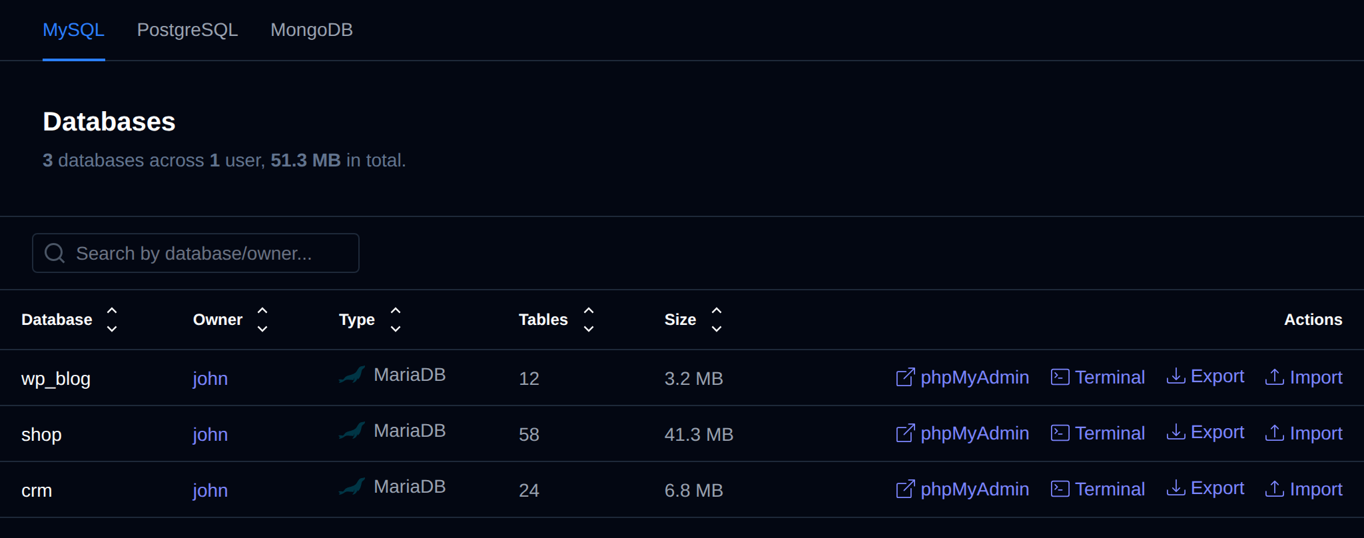Image resolution: width=1364 pixels, height=538 pixels.
Task: Switch to the PostgreSQL tab
Action: click(187, 30)
